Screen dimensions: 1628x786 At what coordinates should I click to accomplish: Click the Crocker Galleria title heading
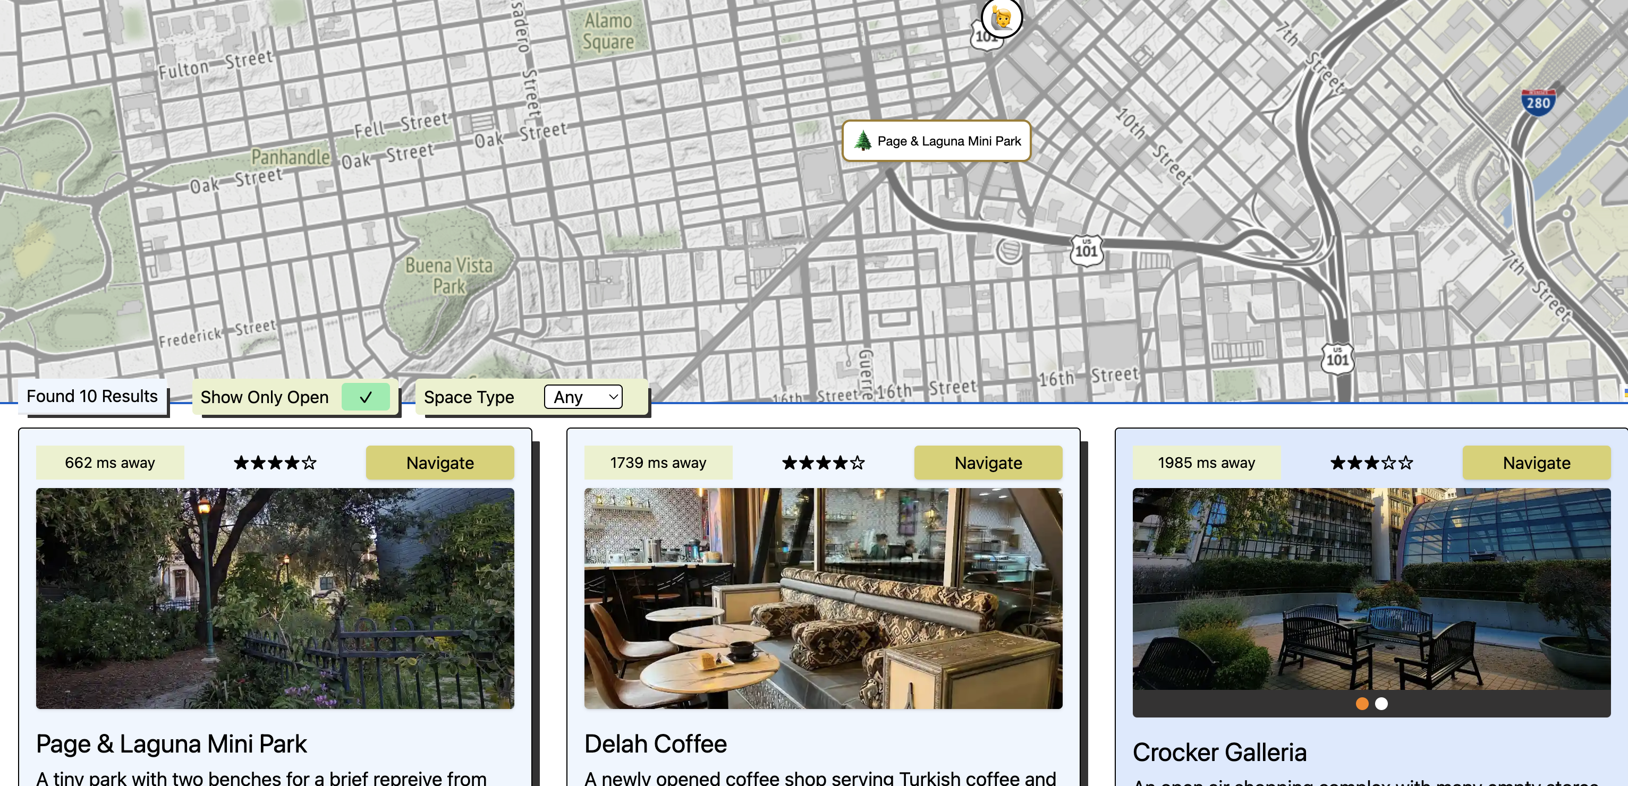1219,752
